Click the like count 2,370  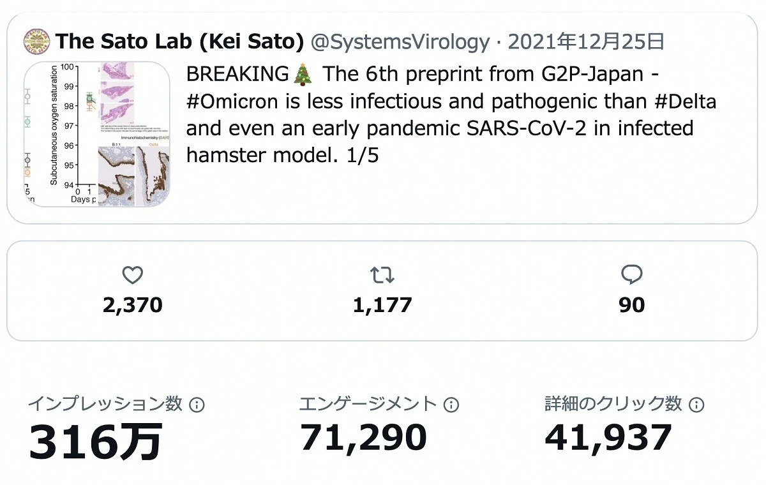[x=132, y=304]
